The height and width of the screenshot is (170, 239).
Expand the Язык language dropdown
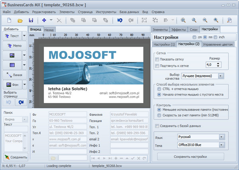pyautogui.click(x=221, y=137)
